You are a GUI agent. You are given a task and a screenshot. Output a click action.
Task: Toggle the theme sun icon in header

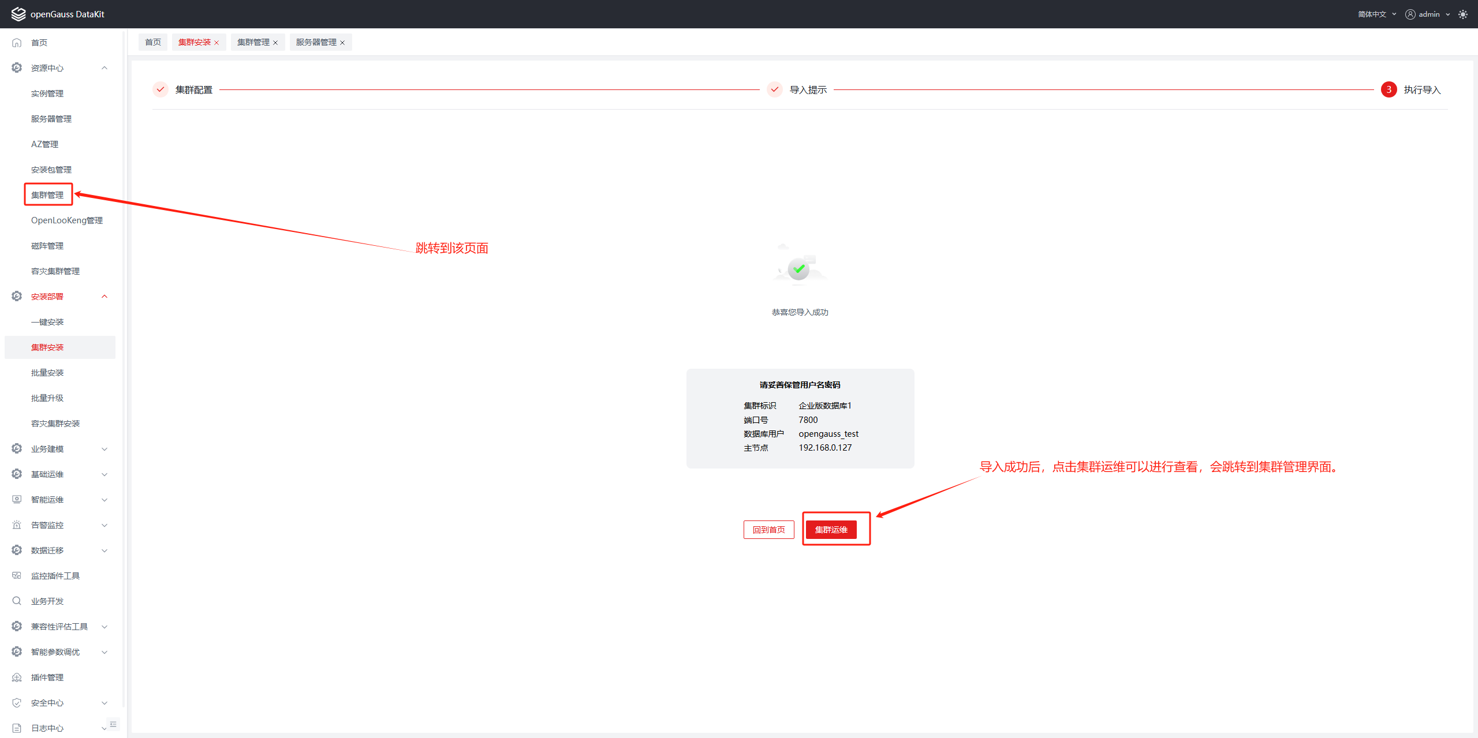tap(1462, 14)
